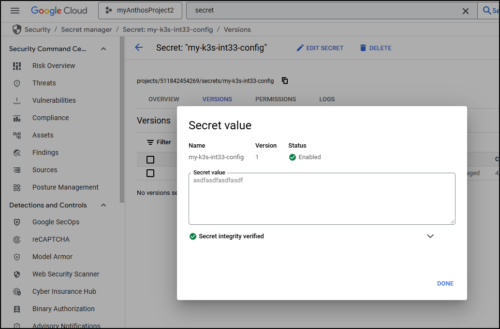Open the myAnthosProject2 project picker
Image resolution: width=500 pixels, height=329 pixels.
click(x=140, y=11)
